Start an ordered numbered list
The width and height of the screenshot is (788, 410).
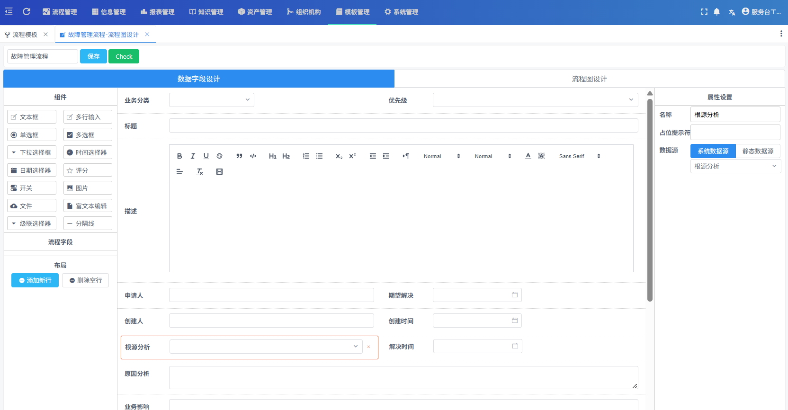pyautogui.click(x=306, y=156)
